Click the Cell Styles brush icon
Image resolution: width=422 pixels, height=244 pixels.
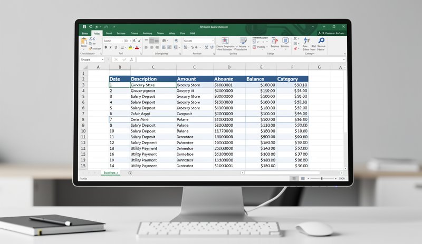tap(243, 40)
